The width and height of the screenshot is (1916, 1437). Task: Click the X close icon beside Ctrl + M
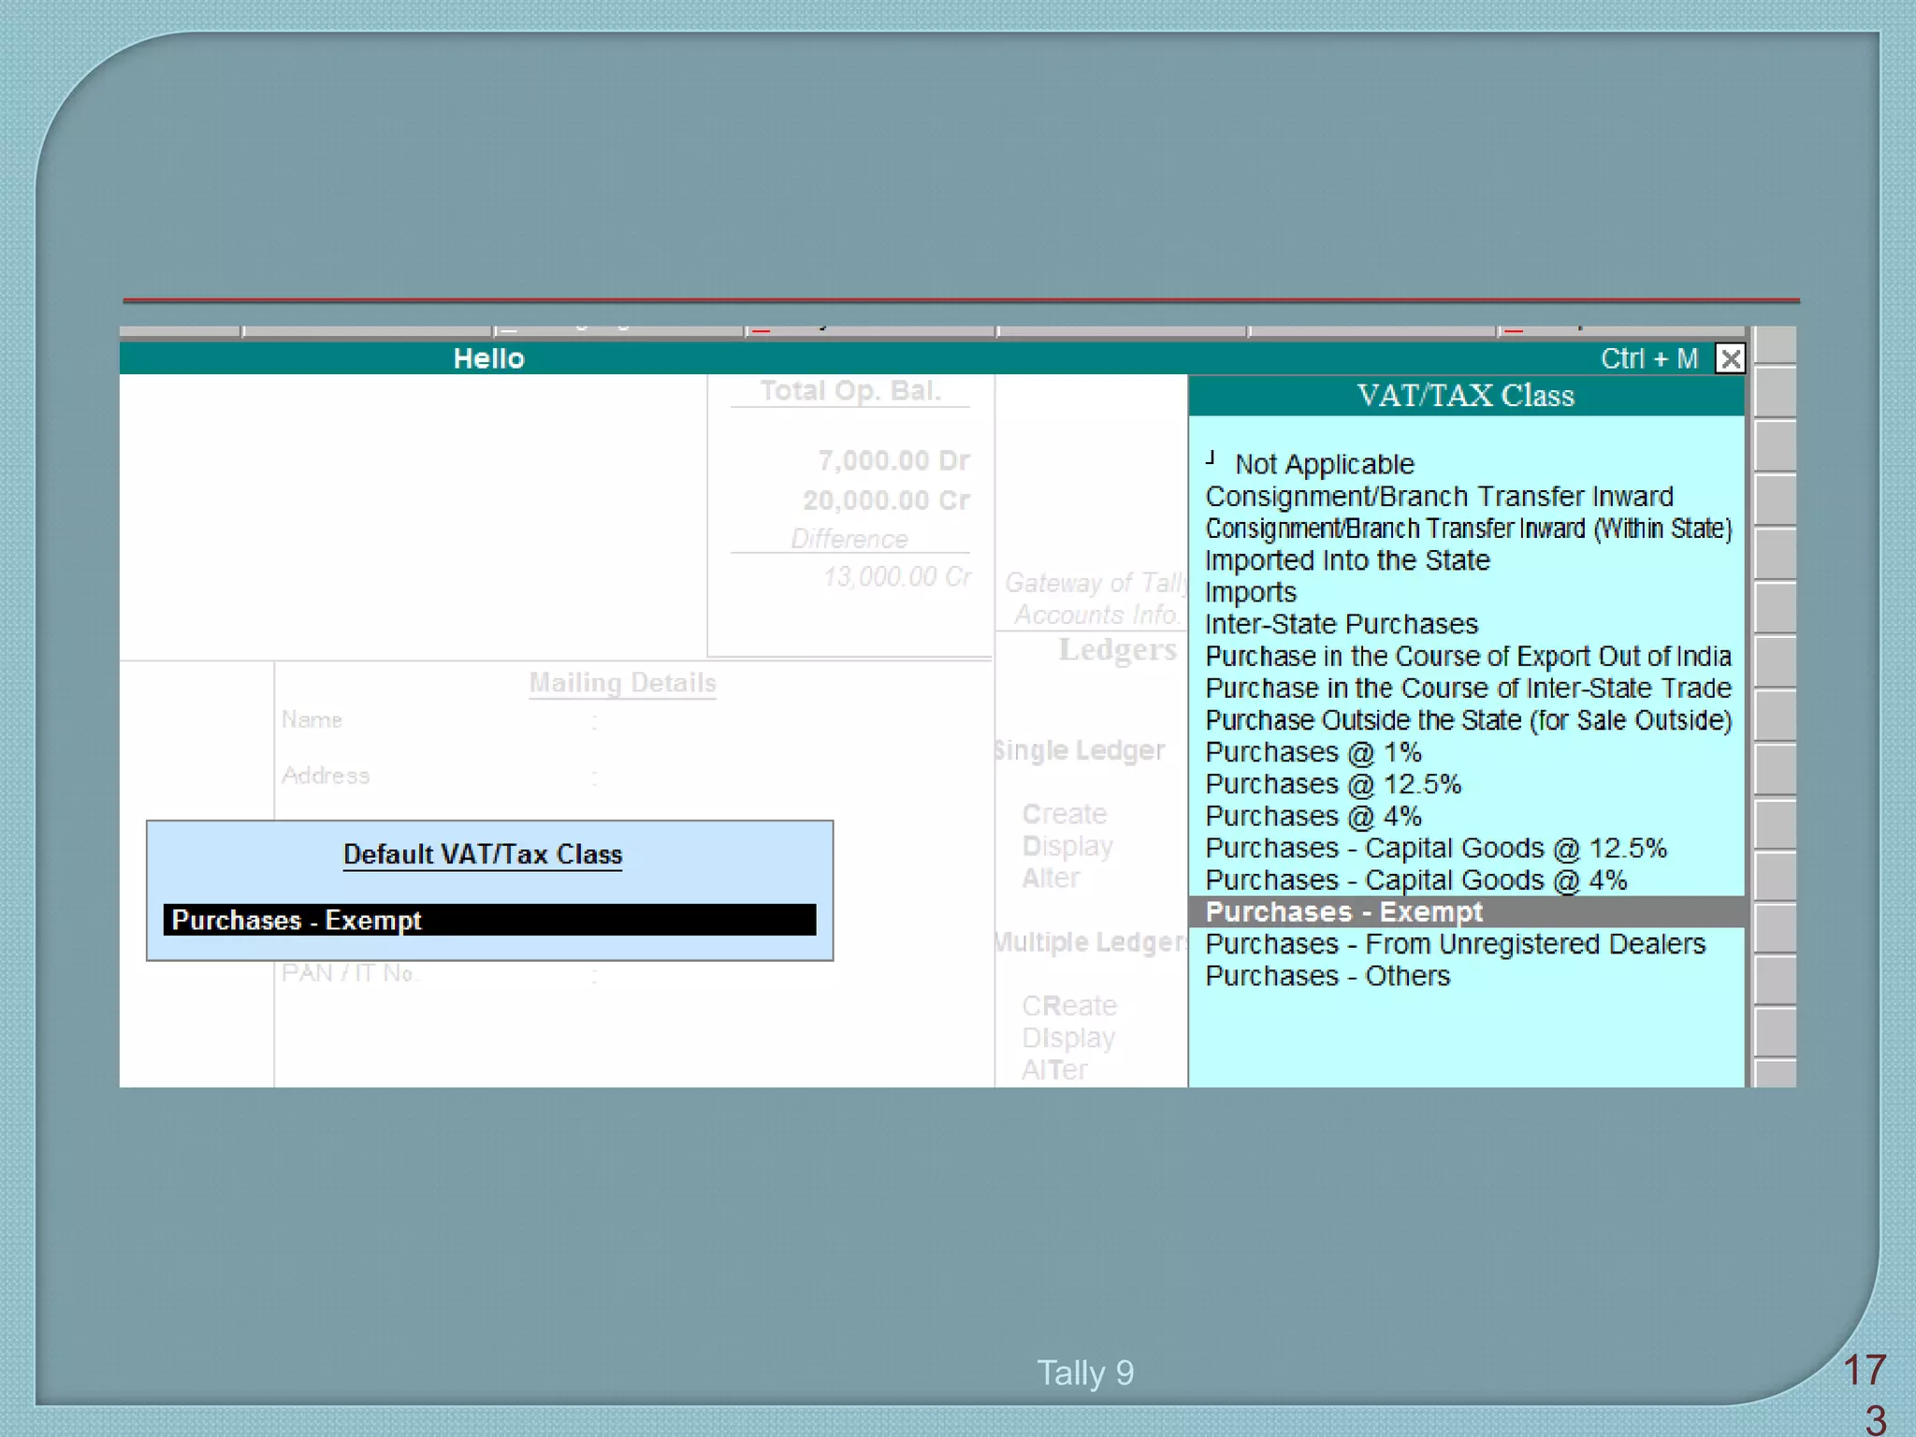pos(1730,358)
